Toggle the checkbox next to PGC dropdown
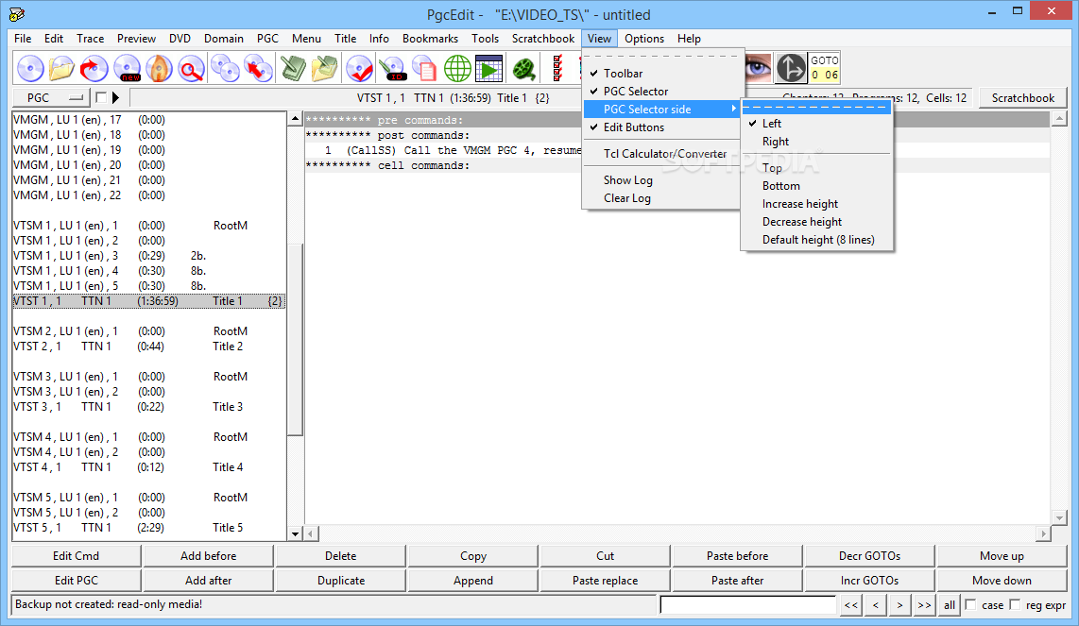Viewport: 1079px width, 626px height. 101,97
